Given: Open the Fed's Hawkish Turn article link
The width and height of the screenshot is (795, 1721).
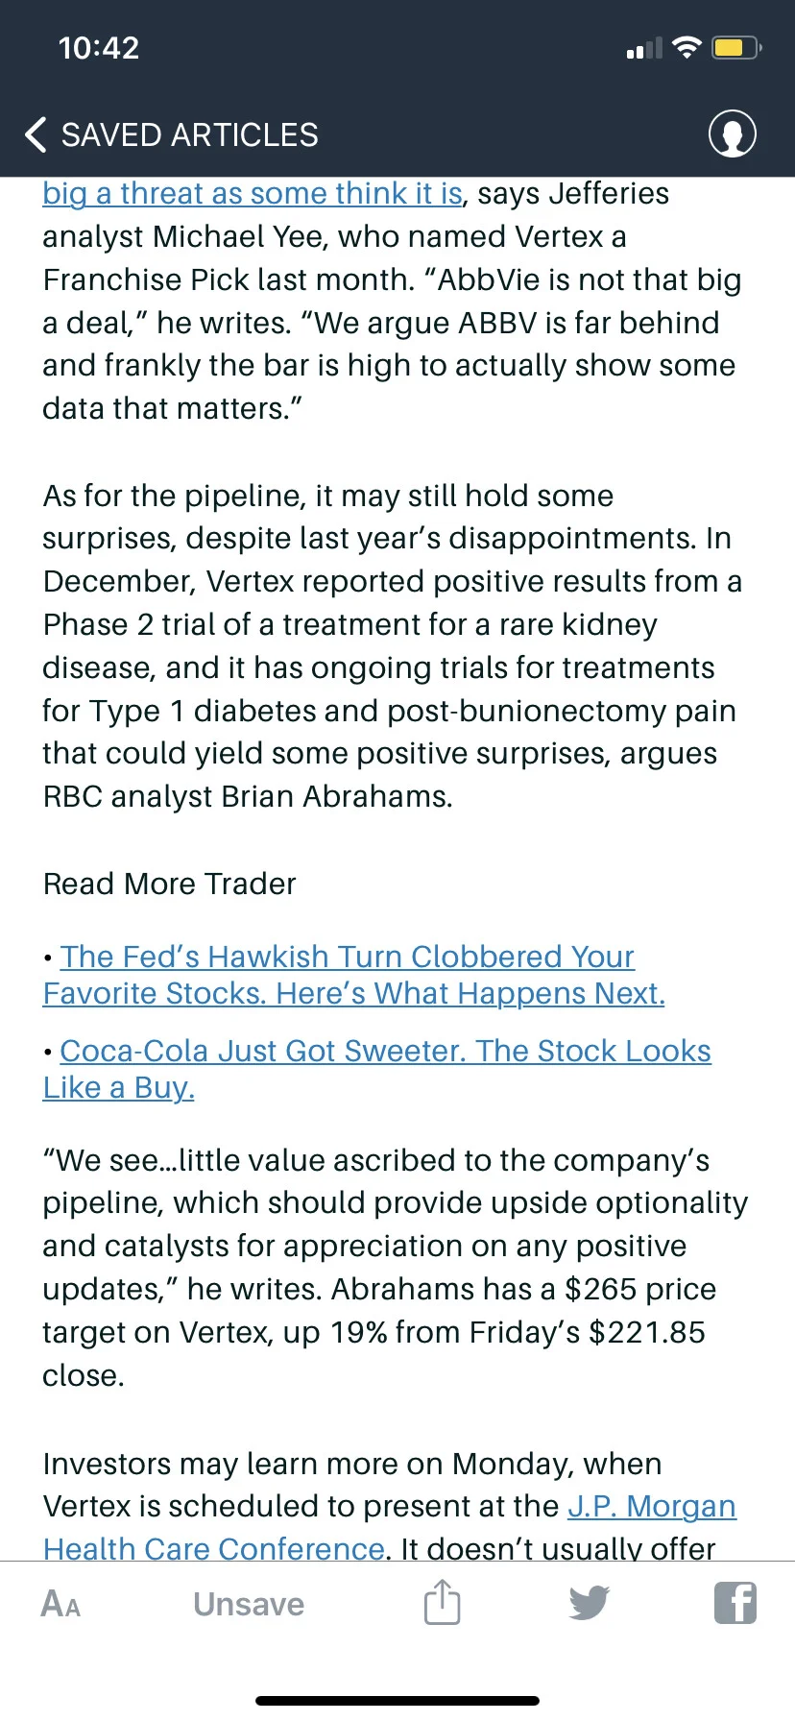Looking at the screenshot, I should pos(353,975).
